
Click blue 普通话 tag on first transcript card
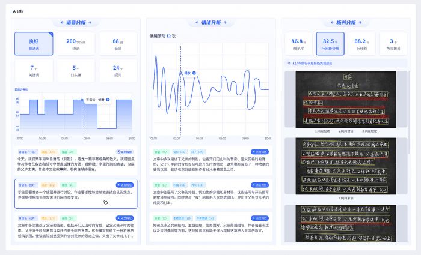(x=28, y=152)
